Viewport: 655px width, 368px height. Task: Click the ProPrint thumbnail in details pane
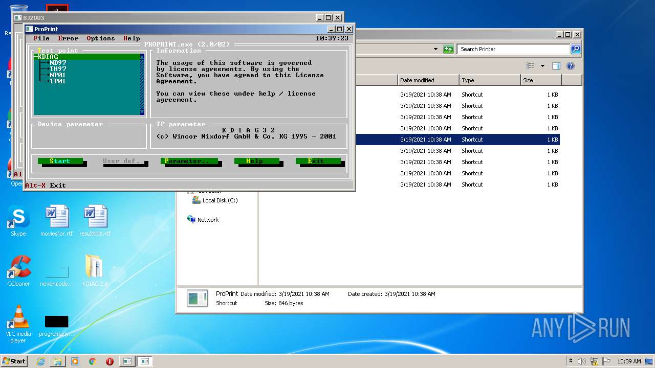197,298
